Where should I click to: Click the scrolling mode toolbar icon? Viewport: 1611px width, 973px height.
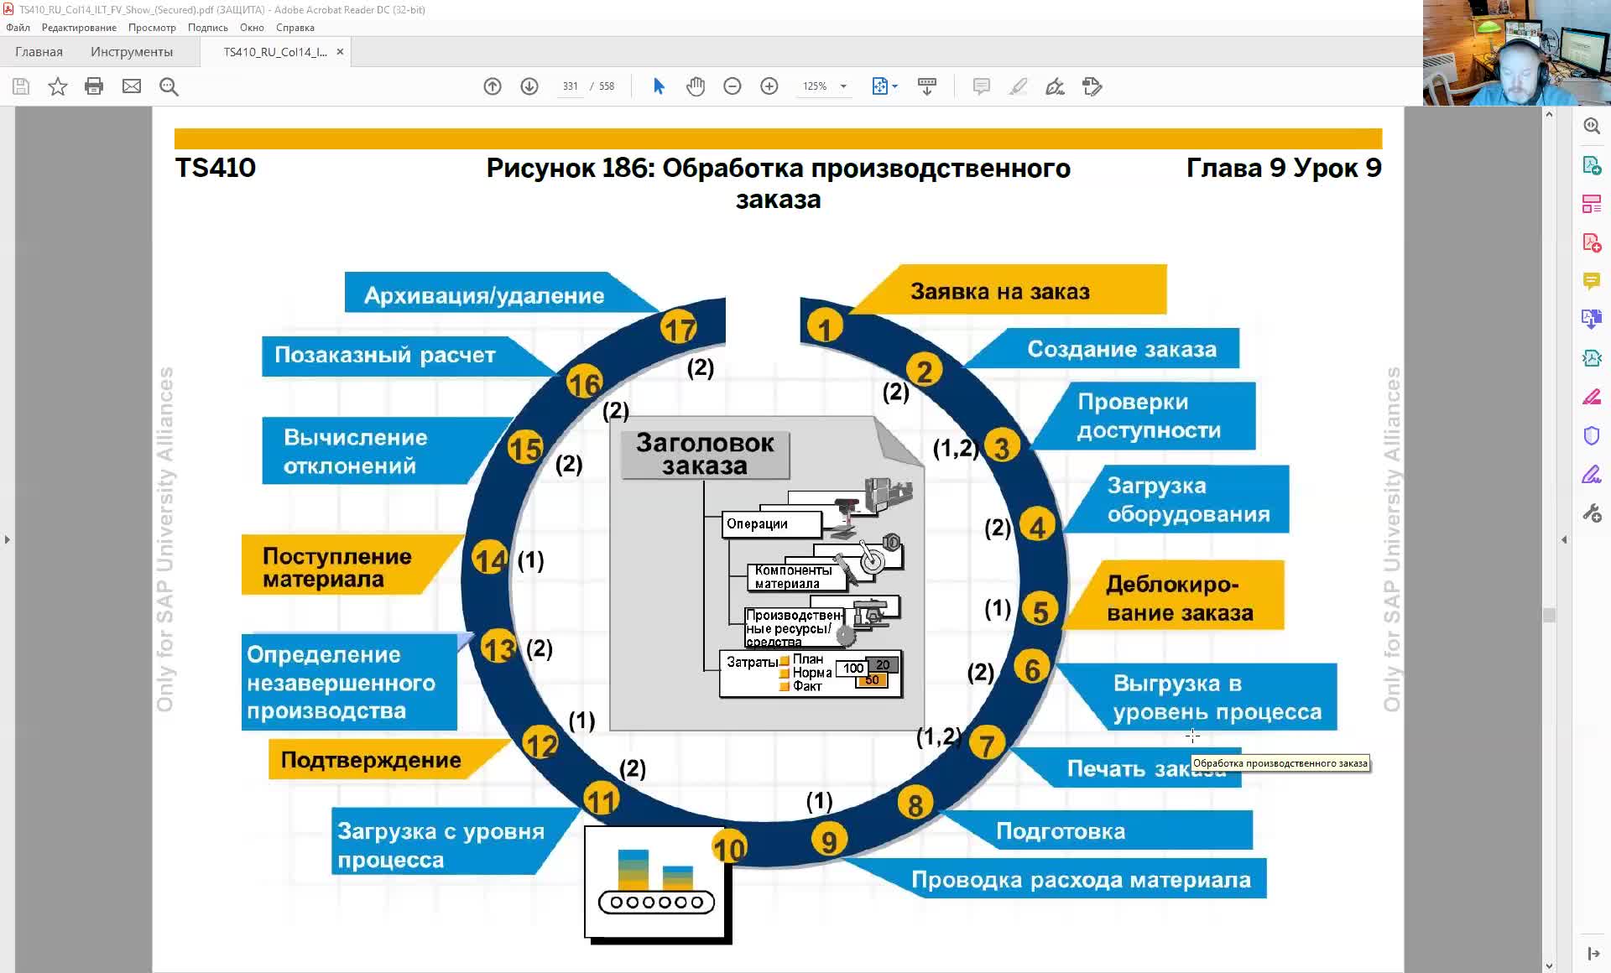coord(927,86)
